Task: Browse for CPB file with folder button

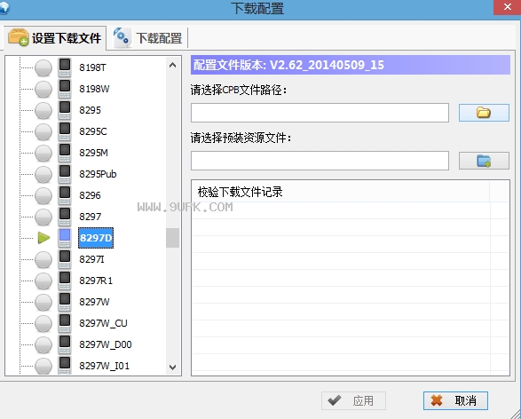Action: click(x=484, y=113)
